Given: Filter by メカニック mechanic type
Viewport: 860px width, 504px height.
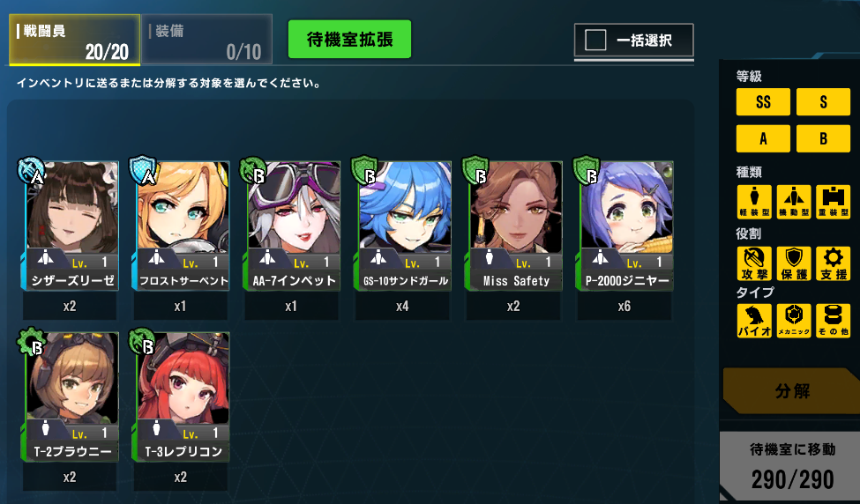Looking at the screenshot, I should click(x=794, y=321).
